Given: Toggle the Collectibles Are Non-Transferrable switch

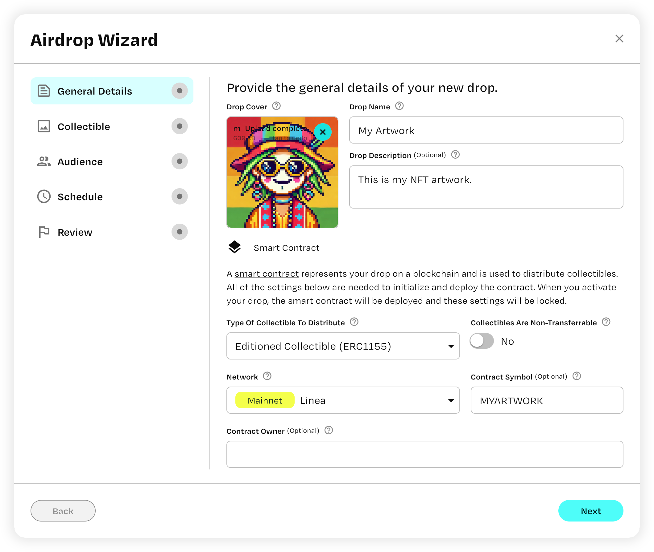Looking at the screenshot, I should coord(482,341).
